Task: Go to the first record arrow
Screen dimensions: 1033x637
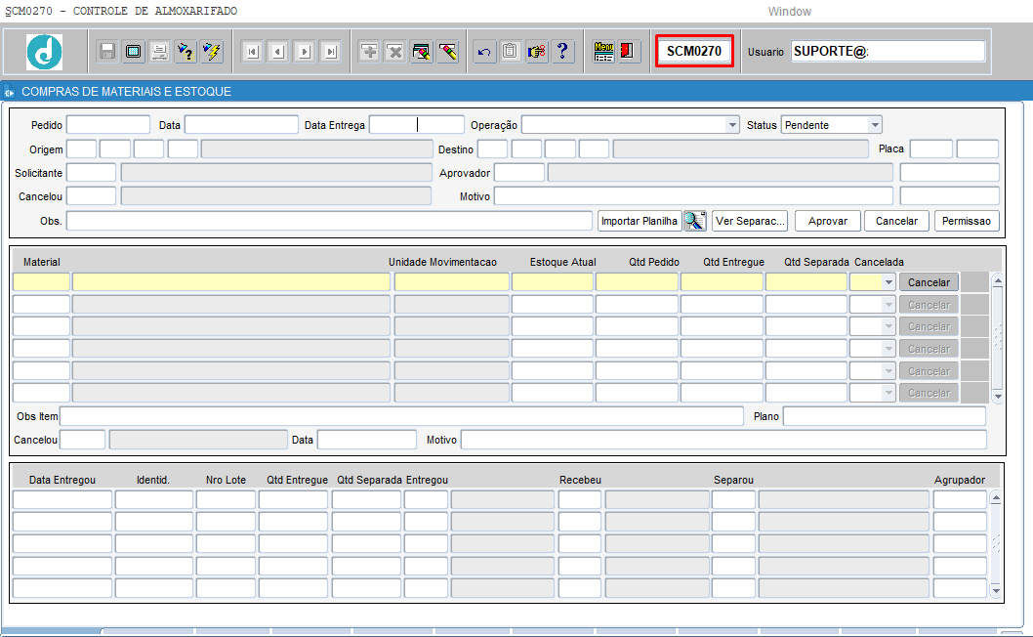Action: click(251, 52)
